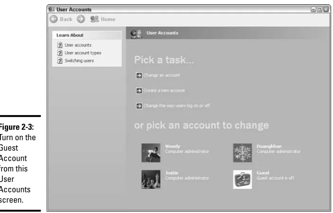Click 'Computer administrator' under Duangkhae

pyautogui.click(x=279, y=151)
